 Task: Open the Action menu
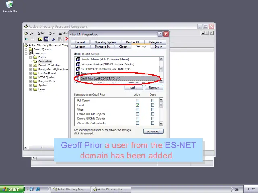click(41, 33)
